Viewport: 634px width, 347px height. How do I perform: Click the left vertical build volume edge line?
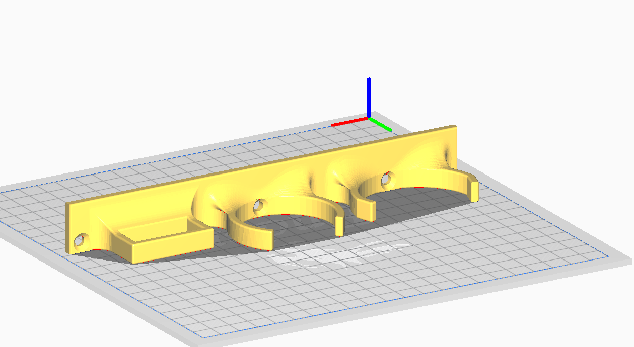pos(203,75)
